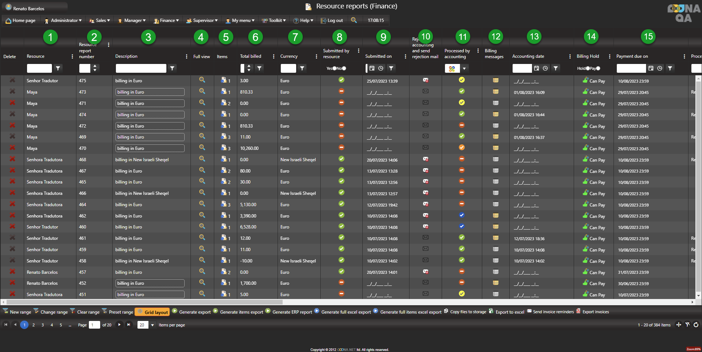This screenshot has width=702, height=352.
Task: Expand the items per page dropdown
Action: (x=152, y=325)
